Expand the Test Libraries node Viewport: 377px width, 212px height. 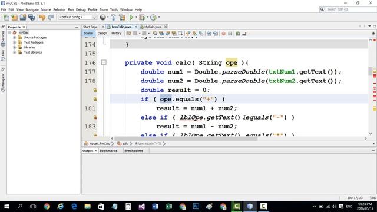point(14,52)
